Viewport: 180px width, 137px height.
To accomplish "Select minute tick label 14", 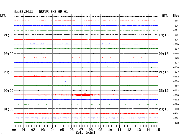I will point(148,130).
